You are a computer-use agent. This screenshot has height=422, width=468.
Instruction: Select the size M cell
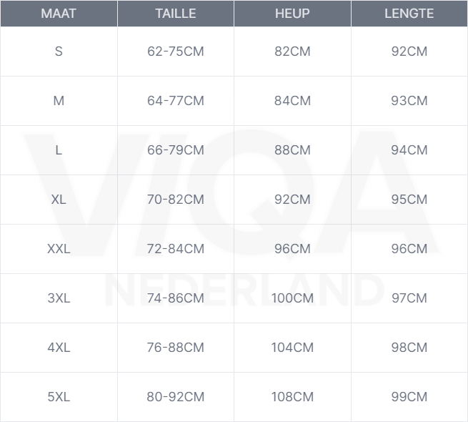tap(59, 101)
